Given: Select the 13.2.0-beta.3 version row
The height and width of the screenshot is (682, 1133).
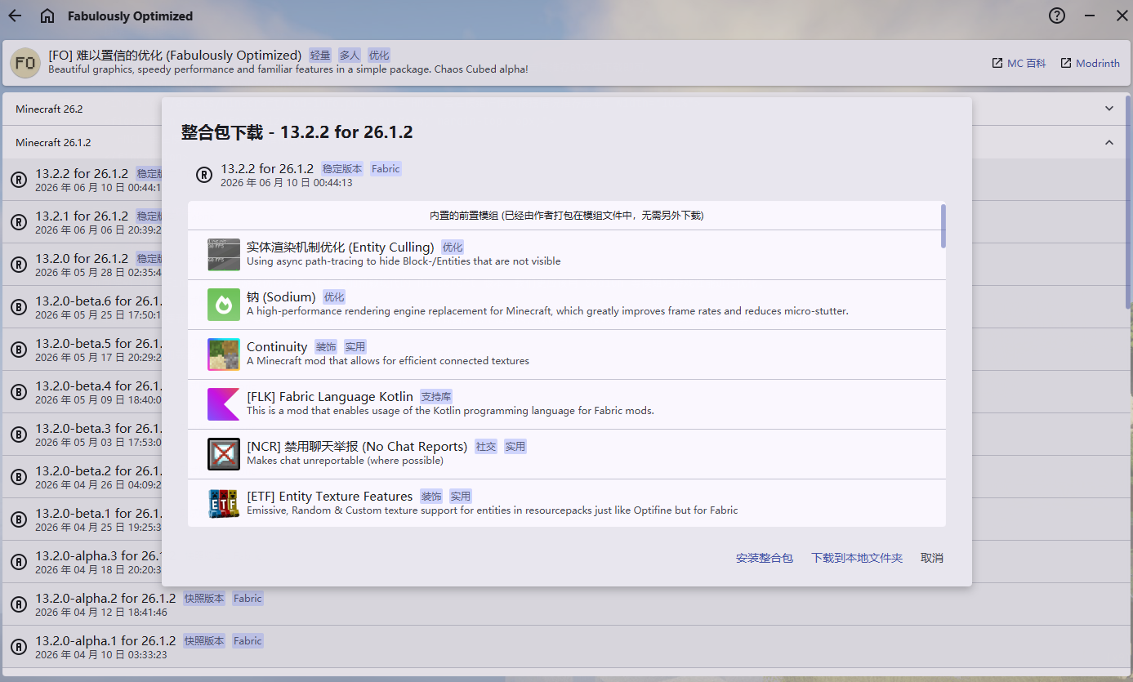Looking at the screenshot, I should (82, 435).
